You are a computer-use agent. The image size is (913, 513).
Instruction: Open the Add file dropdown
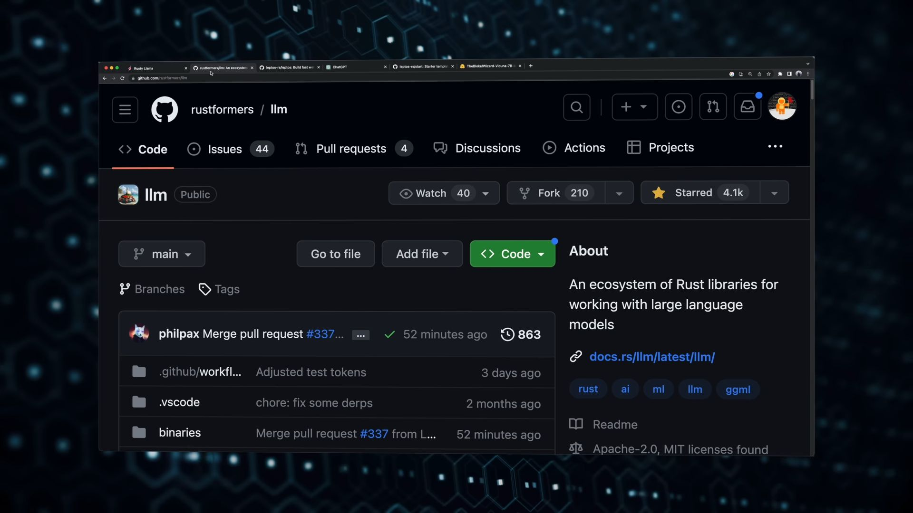coord(422,254)
